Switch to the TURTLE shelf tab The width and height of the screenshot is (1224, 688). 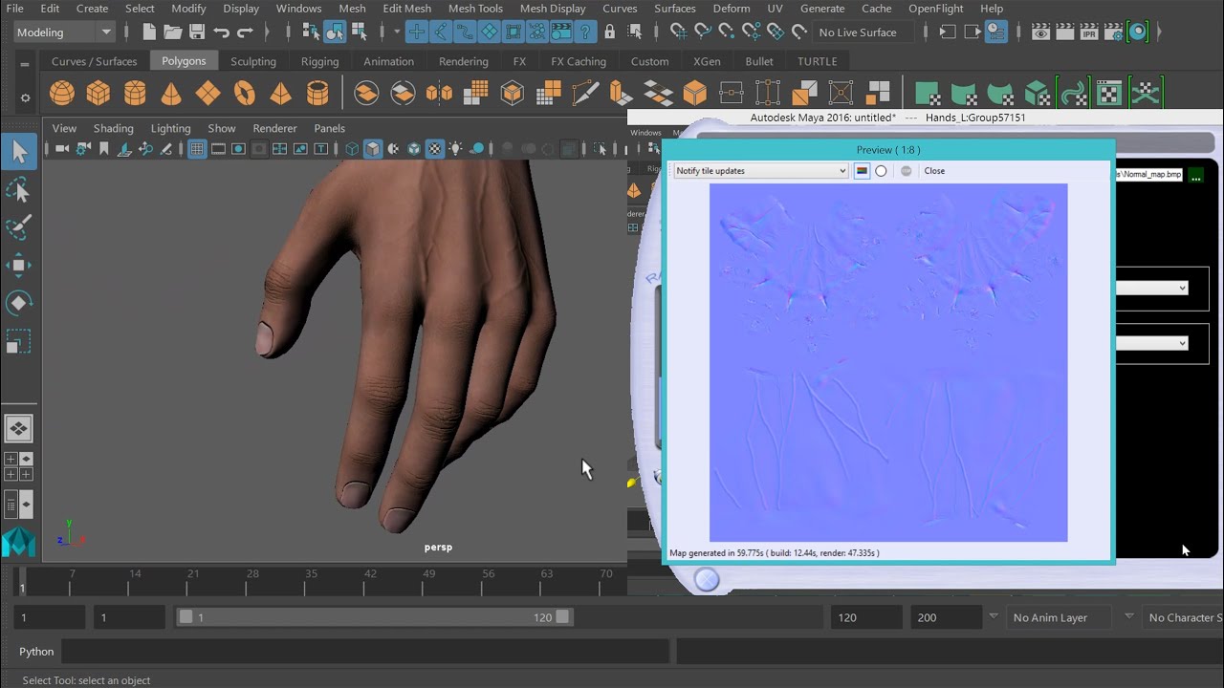(817, 61)
